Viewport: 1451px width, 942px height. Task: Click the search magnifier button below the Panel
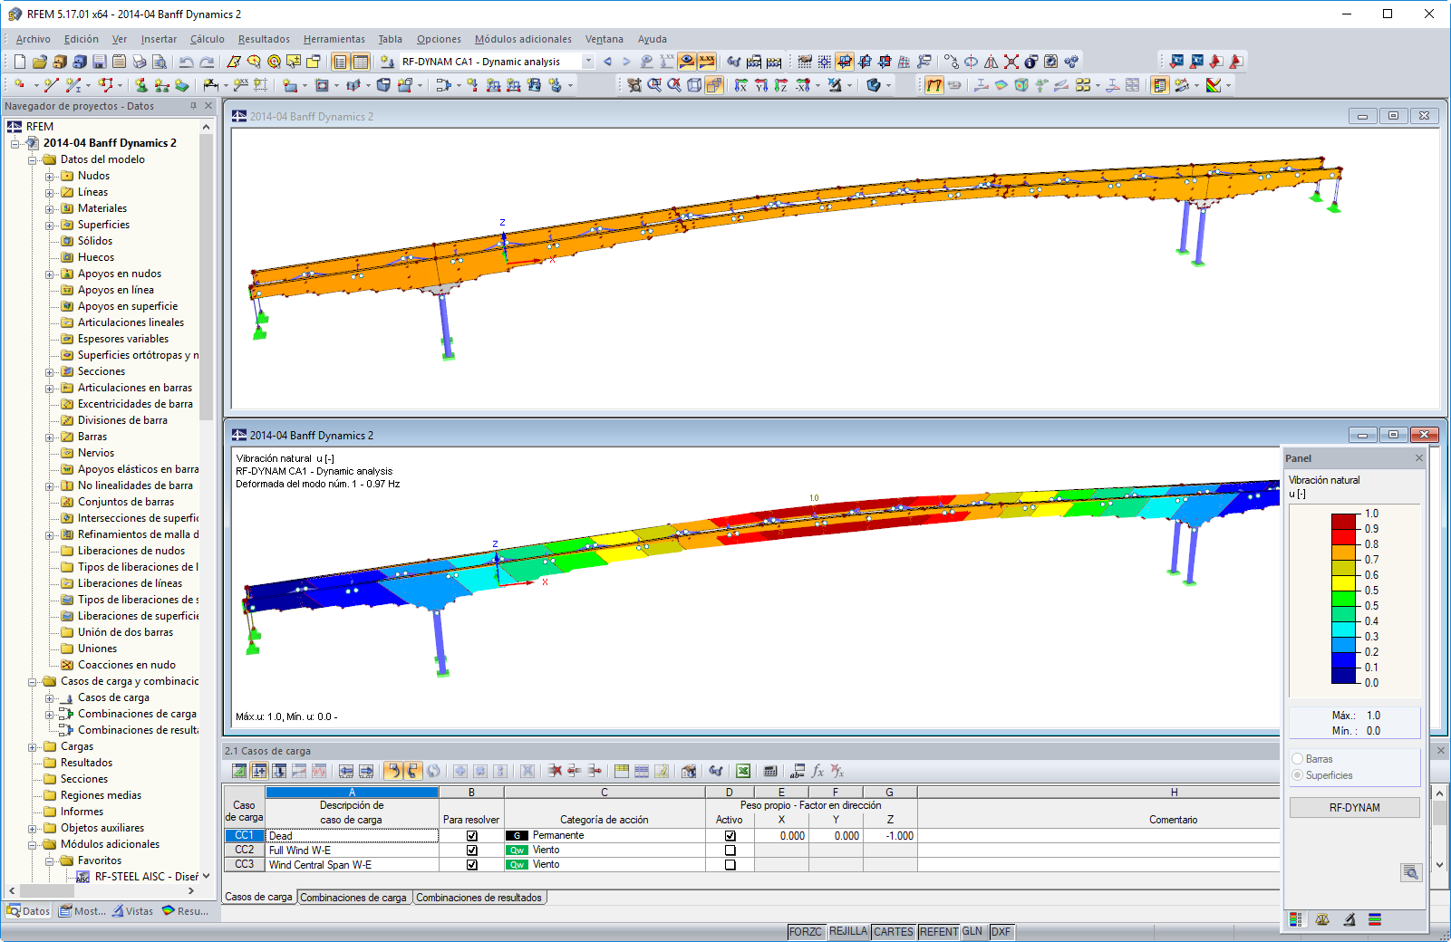click(x=1411, y=873)
